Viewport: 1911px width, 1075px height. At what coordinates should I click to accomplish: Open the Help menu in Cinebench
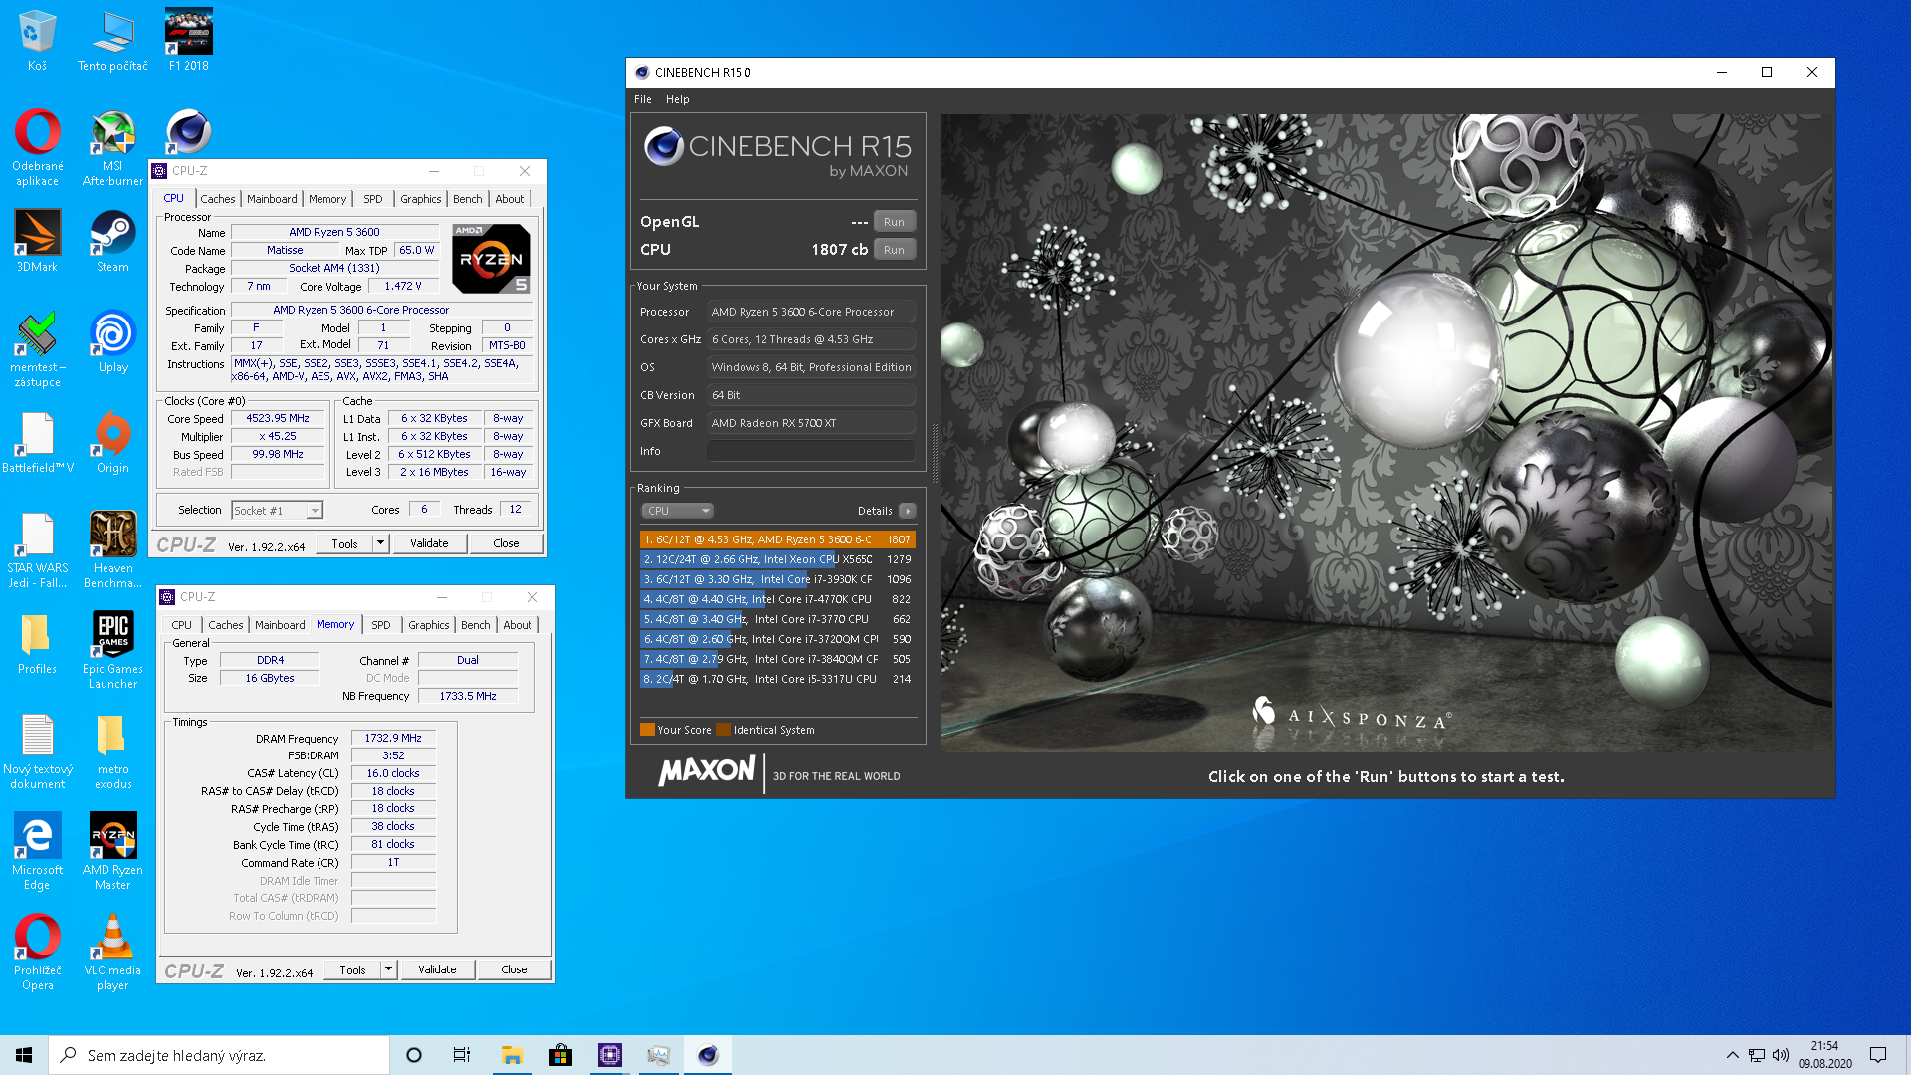(678, 99)
